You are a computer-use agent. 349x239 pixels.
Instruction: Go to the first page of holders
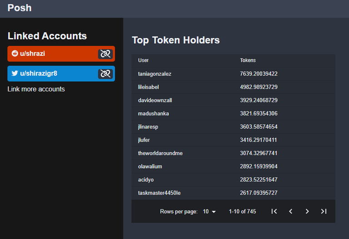274,211
